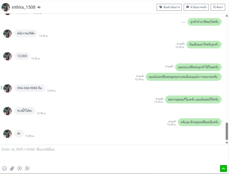Viewport: 229px width, 174px height.
Task: Open the emoji sticker picker
Action: 5,168
